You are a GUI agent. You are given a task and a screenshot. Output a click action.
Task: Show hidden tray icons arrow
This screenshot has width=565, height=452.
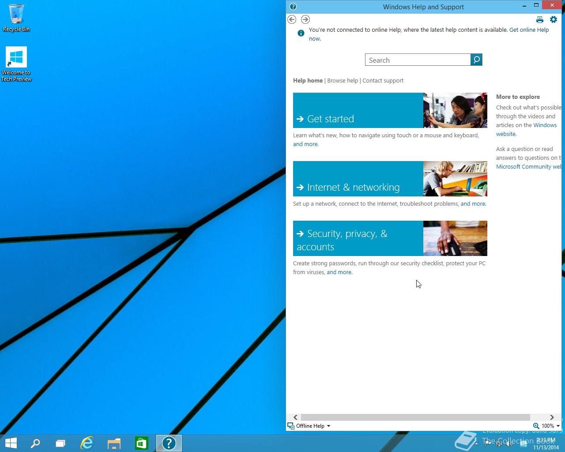[476, 444]
